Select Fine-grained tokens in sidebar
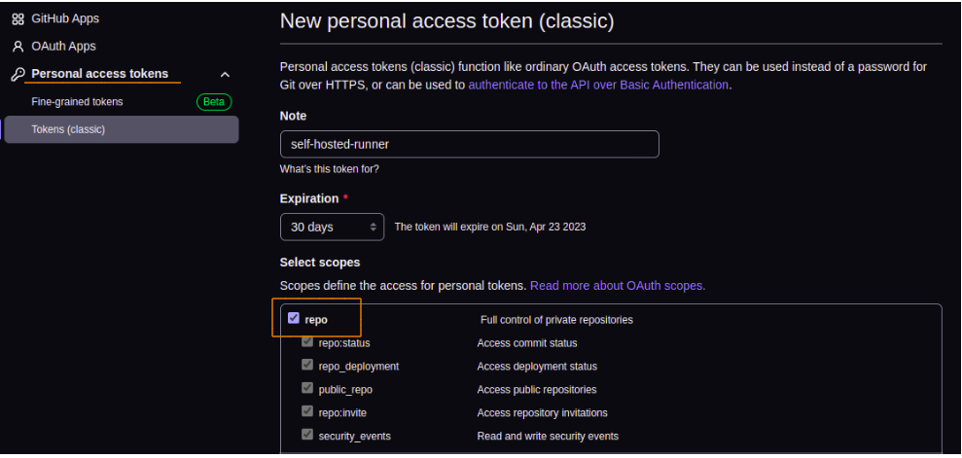The image size is (962, 458). [x=77, y=102]
